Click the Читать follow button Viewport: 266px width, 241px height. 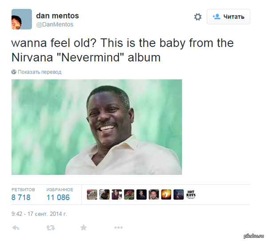(228, 17)
